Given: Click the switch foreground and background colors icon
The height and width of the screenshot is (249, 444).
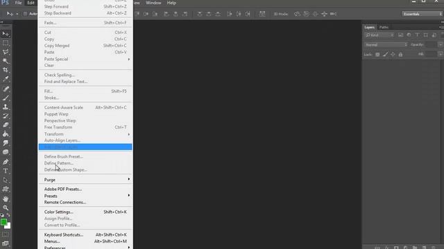Looking at the screenshot, I should pos(8,215).
